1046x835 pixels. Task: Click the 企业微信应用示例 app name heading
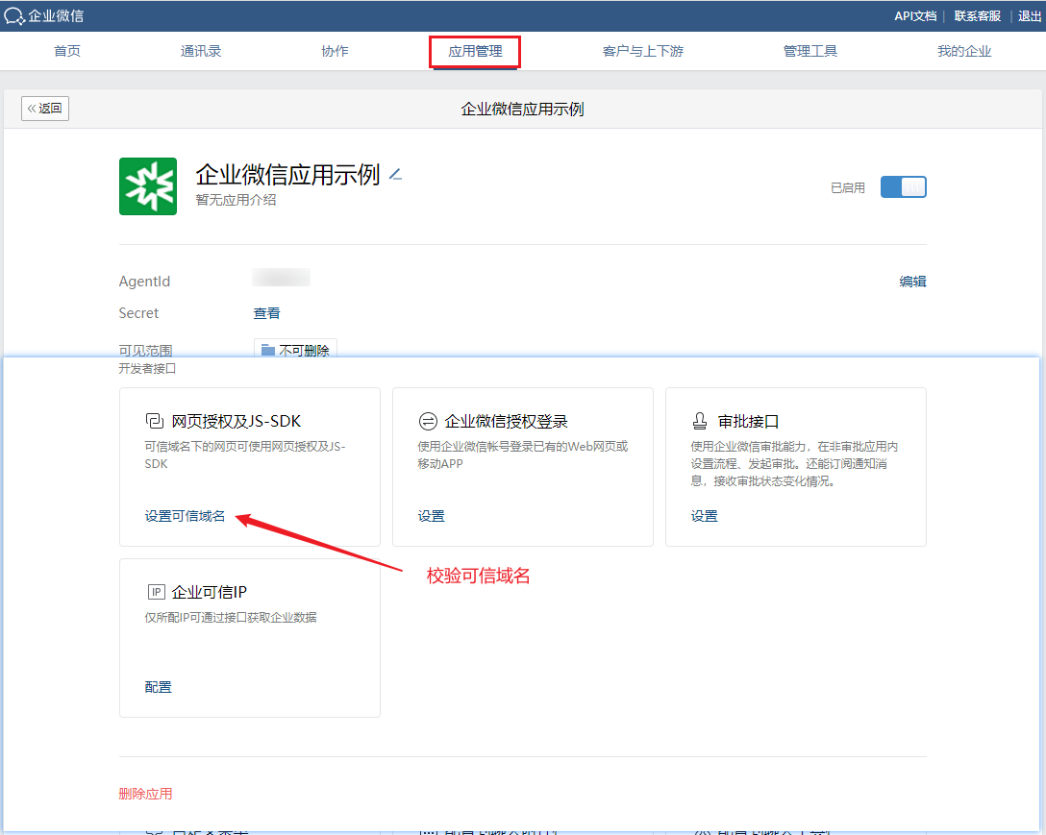(287, 175)
